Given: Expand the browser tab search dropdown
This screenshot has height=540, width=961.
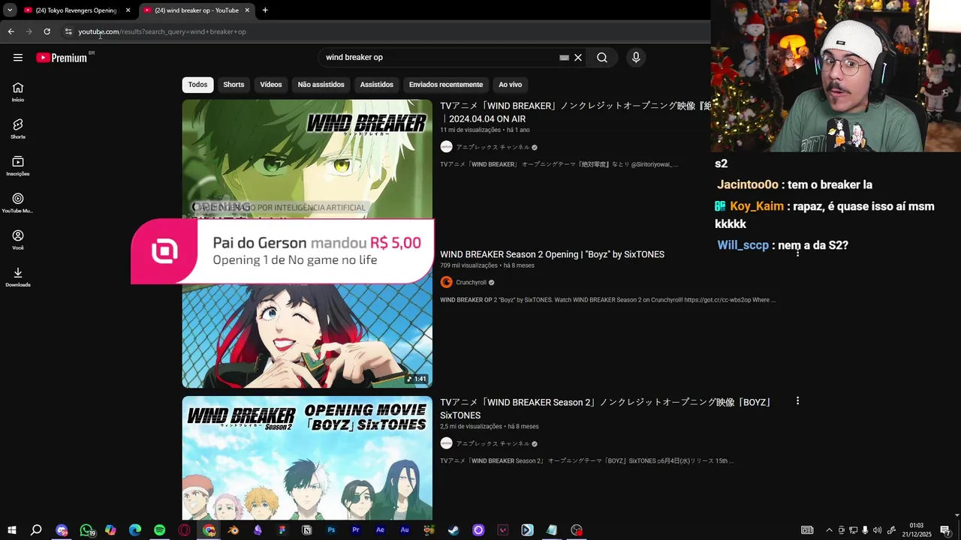Looking at the screenshot, I should (x=10, y=10).
